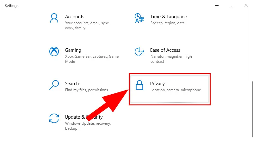Viewport: 253px width, 142px height.
Task: Maximize the Settings window
Action: [231, 5]
